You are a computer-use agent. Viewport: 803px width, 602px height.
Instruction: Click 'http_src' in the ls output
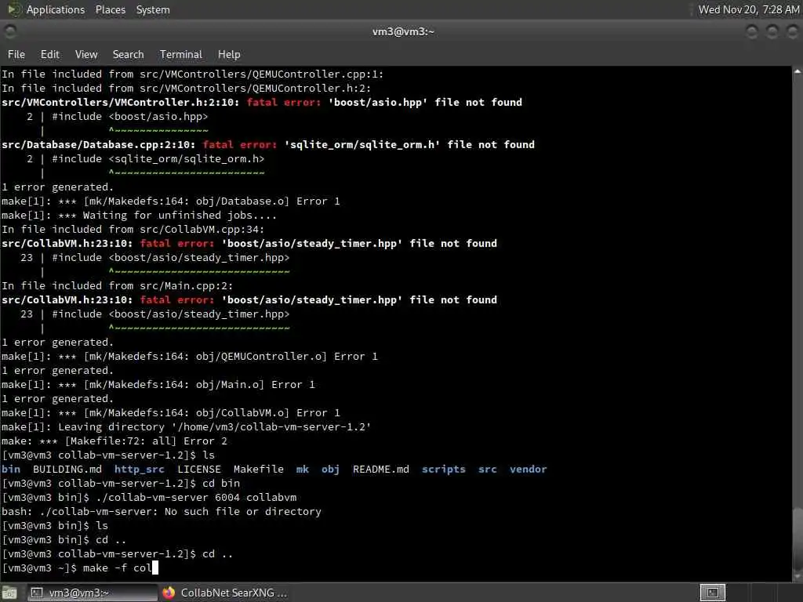[x=140, y=469]
